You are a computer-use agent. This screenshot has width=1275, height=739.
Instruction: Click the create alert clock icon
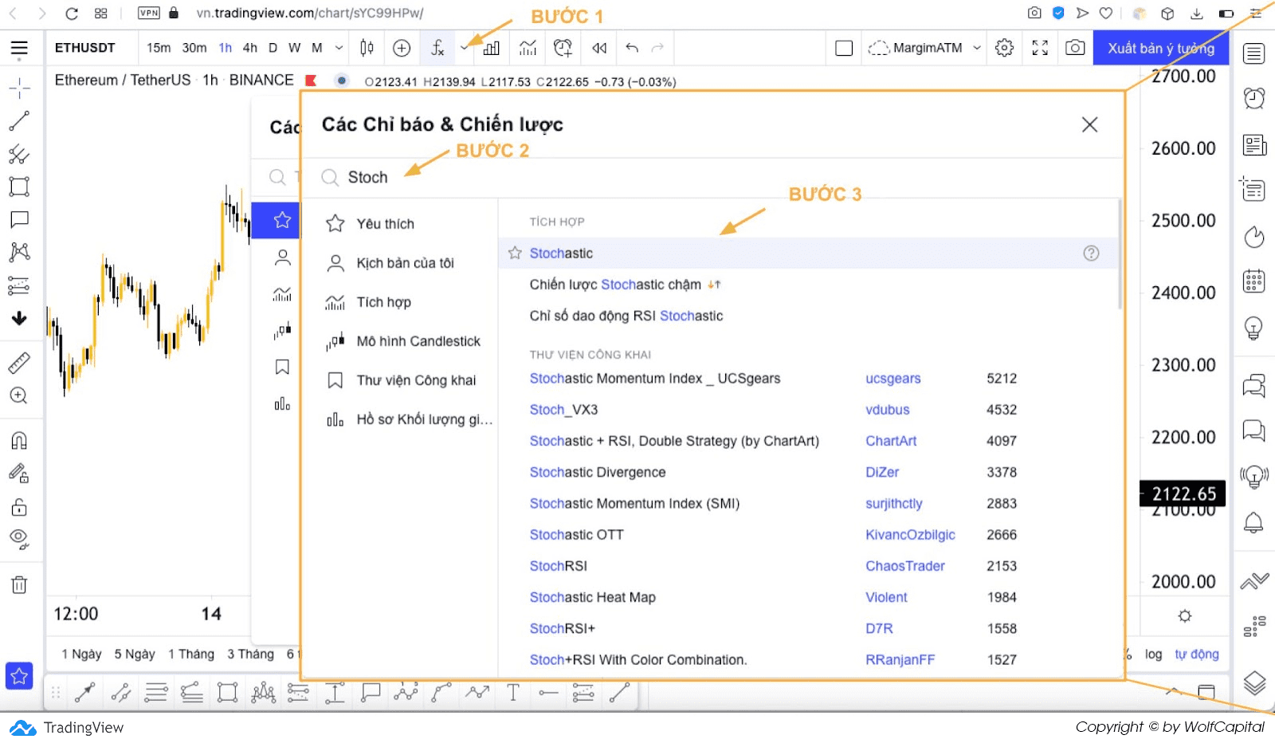click(563, 48)
